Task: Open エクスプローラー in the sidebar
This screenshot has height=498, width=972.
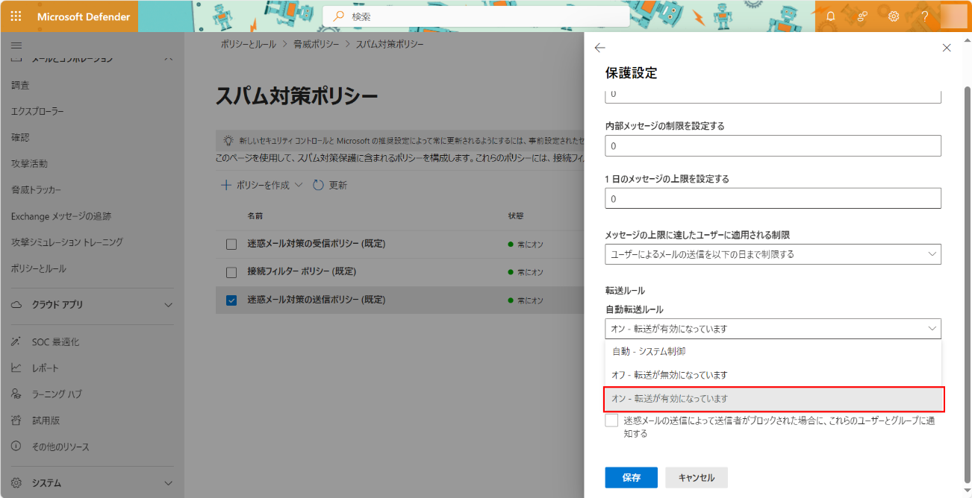Action: (37, 112)
